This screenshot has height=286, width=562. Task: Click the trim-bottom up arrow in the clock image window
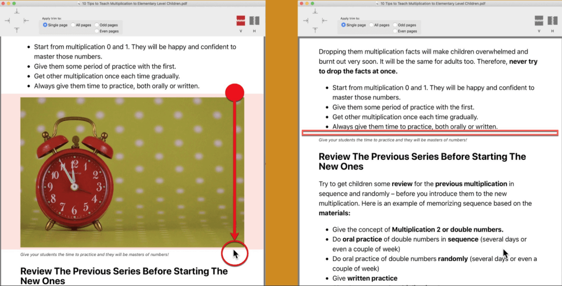tap(17, 30)
